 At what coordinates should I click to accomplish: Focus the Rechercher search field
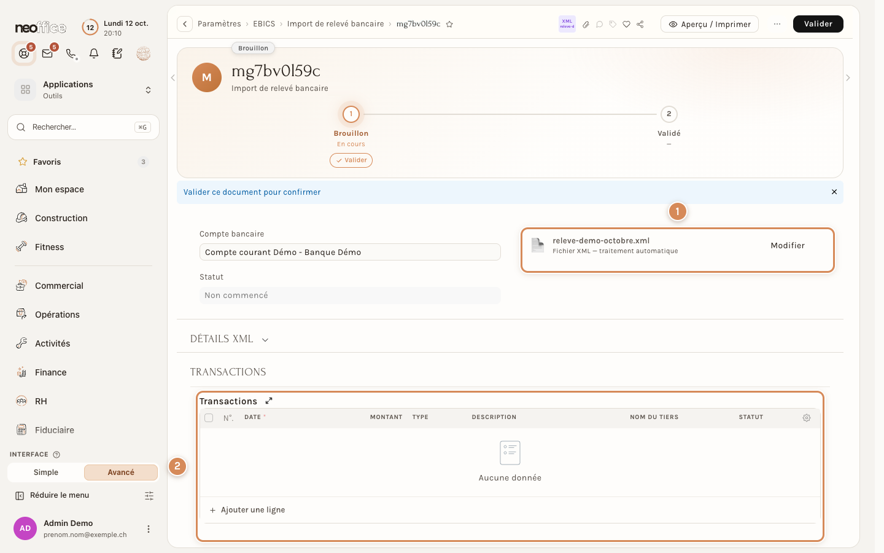click(x=83, y=127)
